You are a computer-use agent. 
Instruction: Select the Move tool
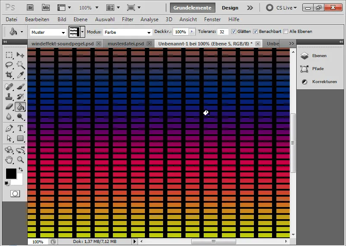20,55
